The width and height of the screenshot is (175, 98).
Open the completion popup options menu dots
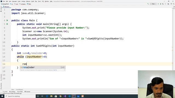click(65, 70)
